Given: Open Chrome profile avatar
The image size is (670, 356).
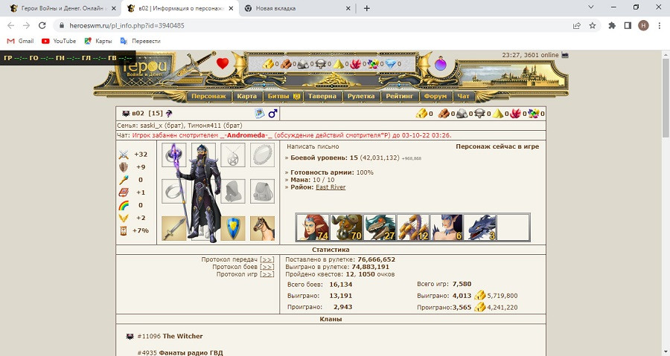Looking at the screenshot, I should (x=643, y=25).
